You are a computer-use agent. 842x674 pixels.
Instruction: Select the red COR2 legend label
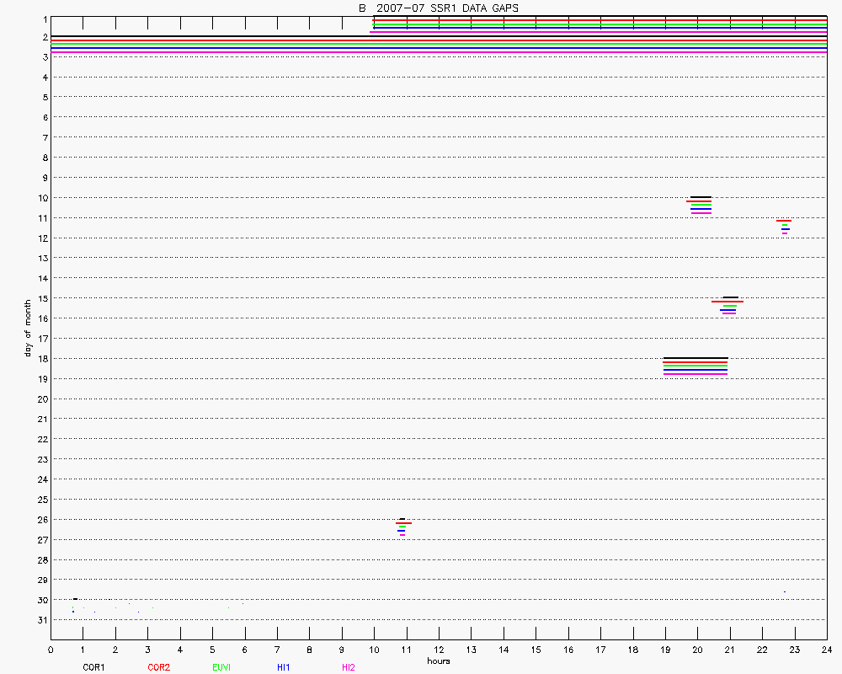[x=158, y=667]
